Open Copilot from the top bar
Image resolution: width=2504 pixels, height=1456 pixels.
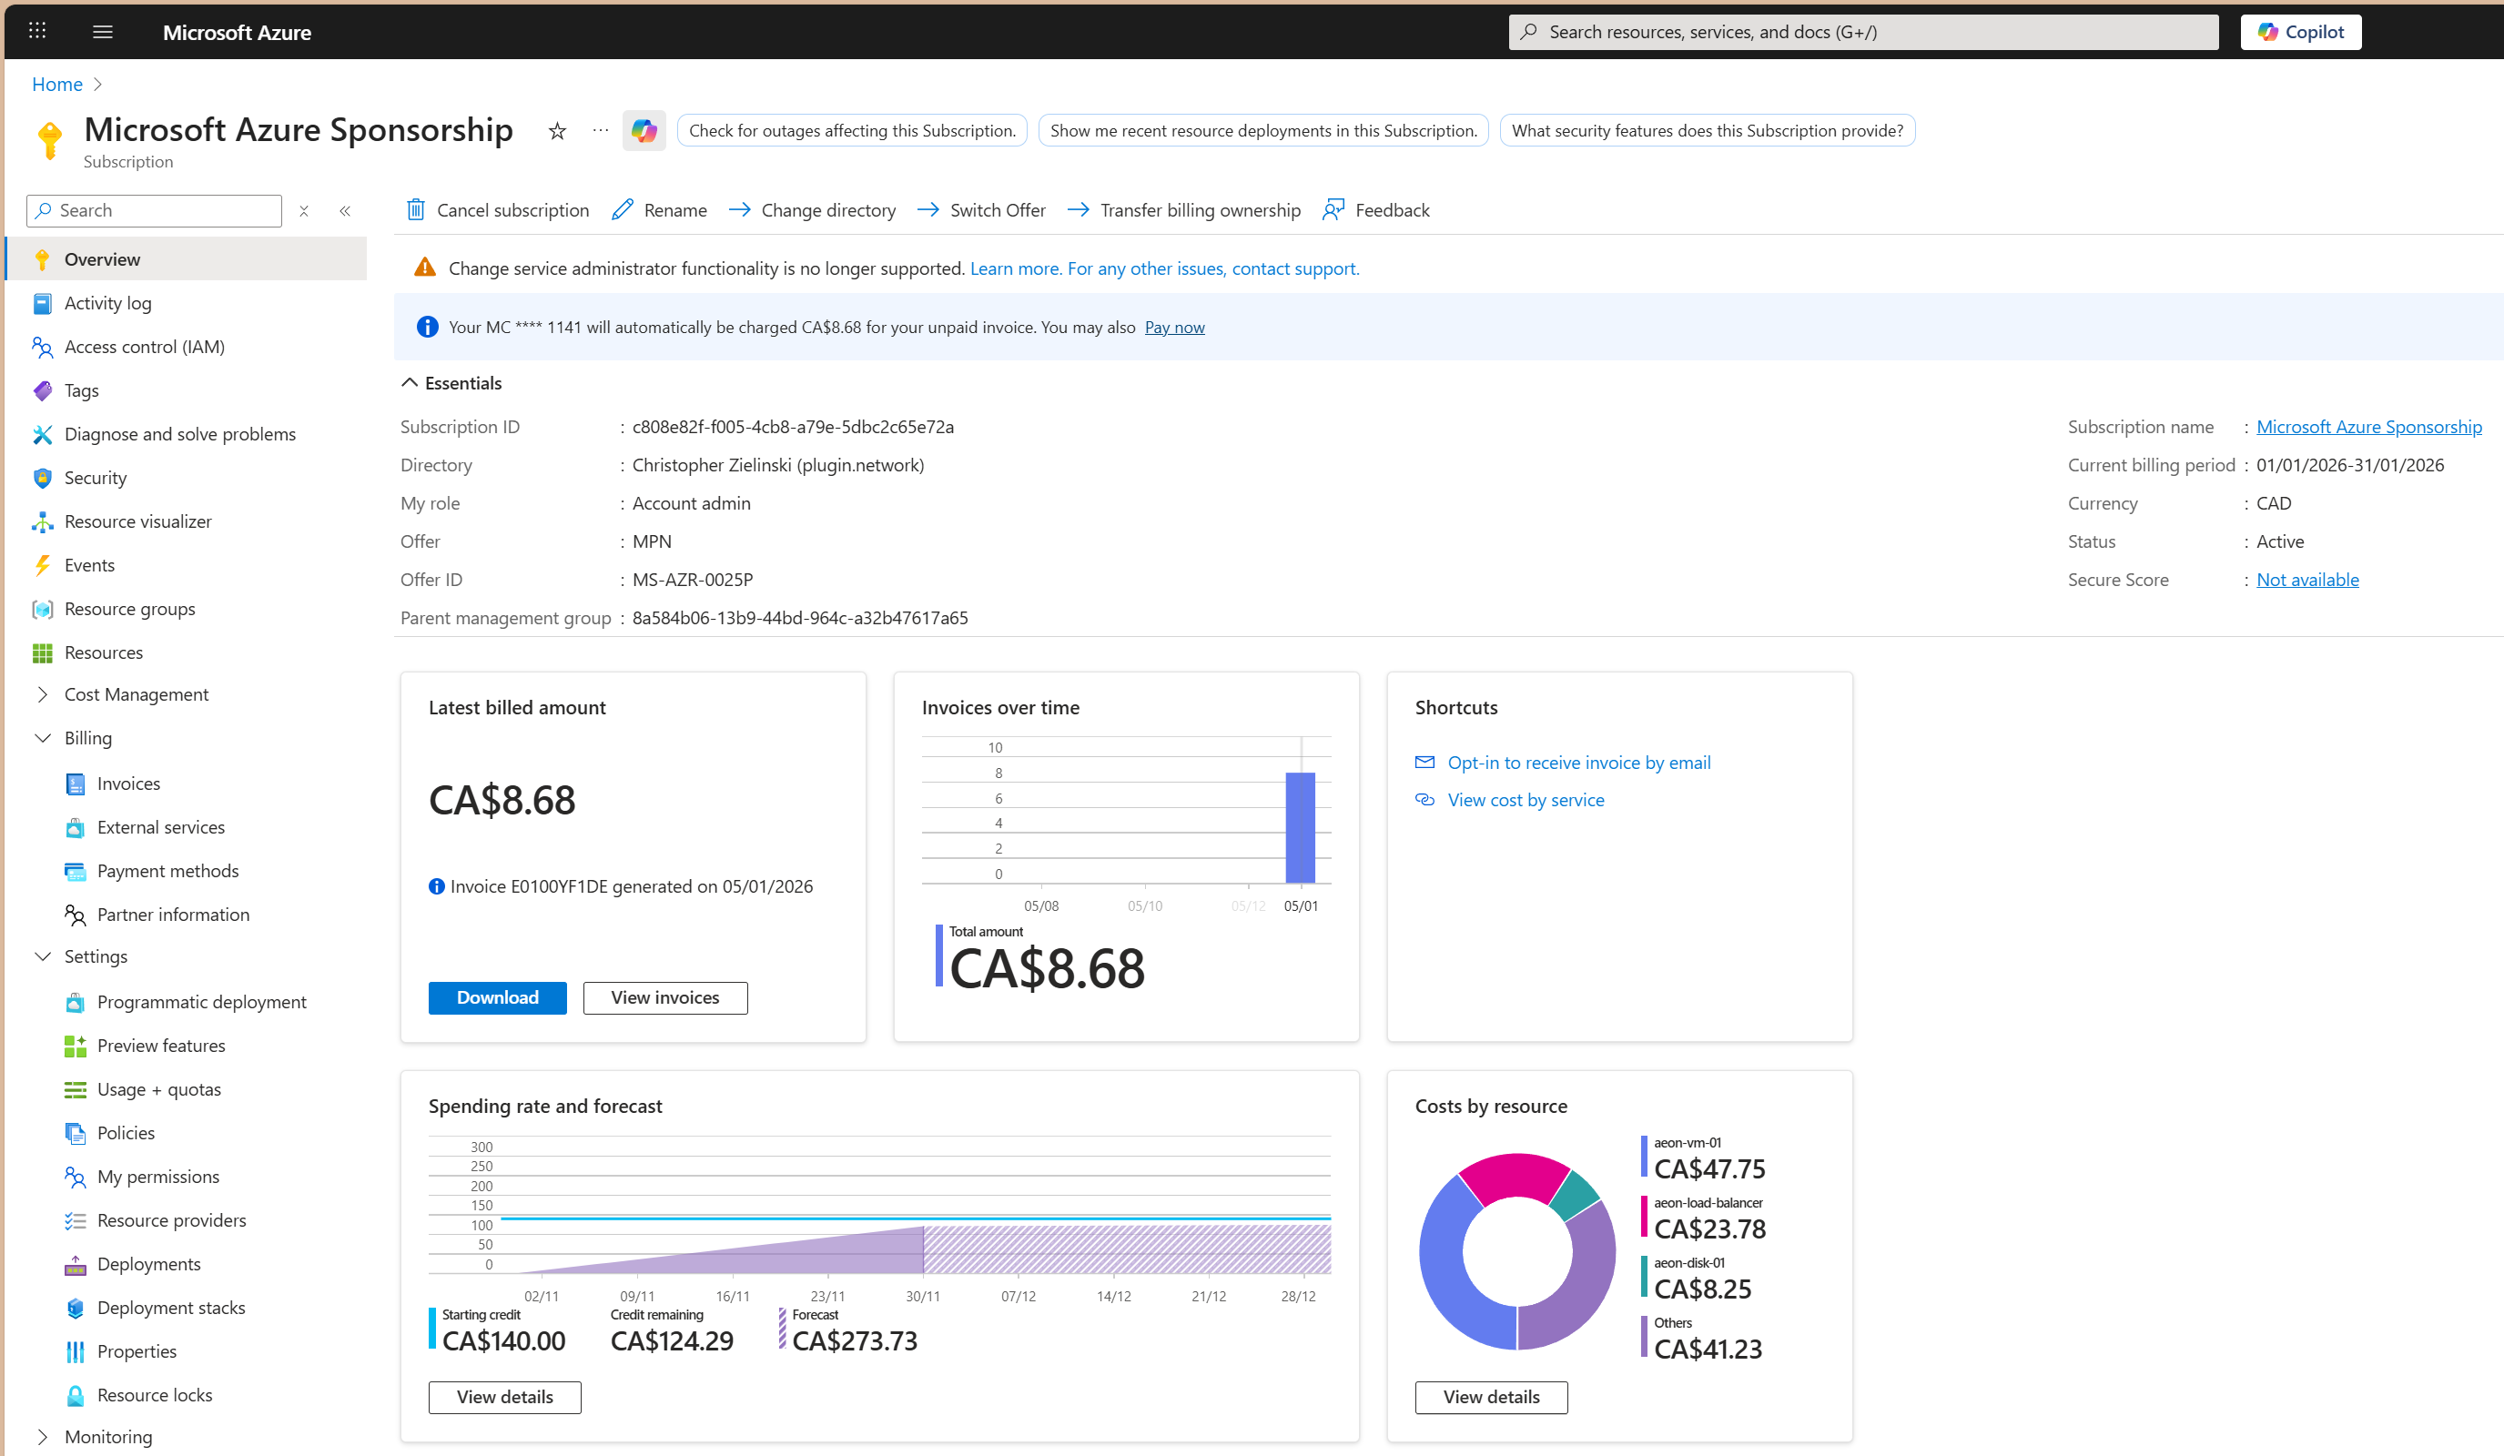pos(2300,31)
